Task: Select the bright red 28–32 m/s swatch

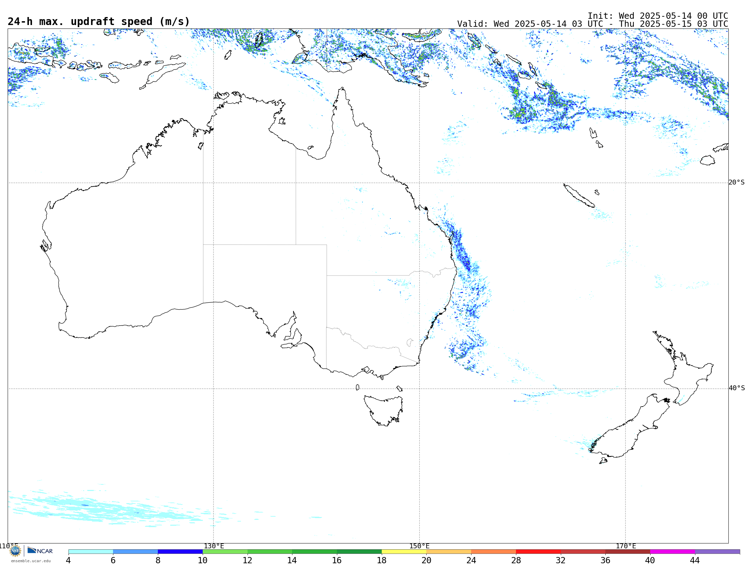Action: (x=538, y=551)
